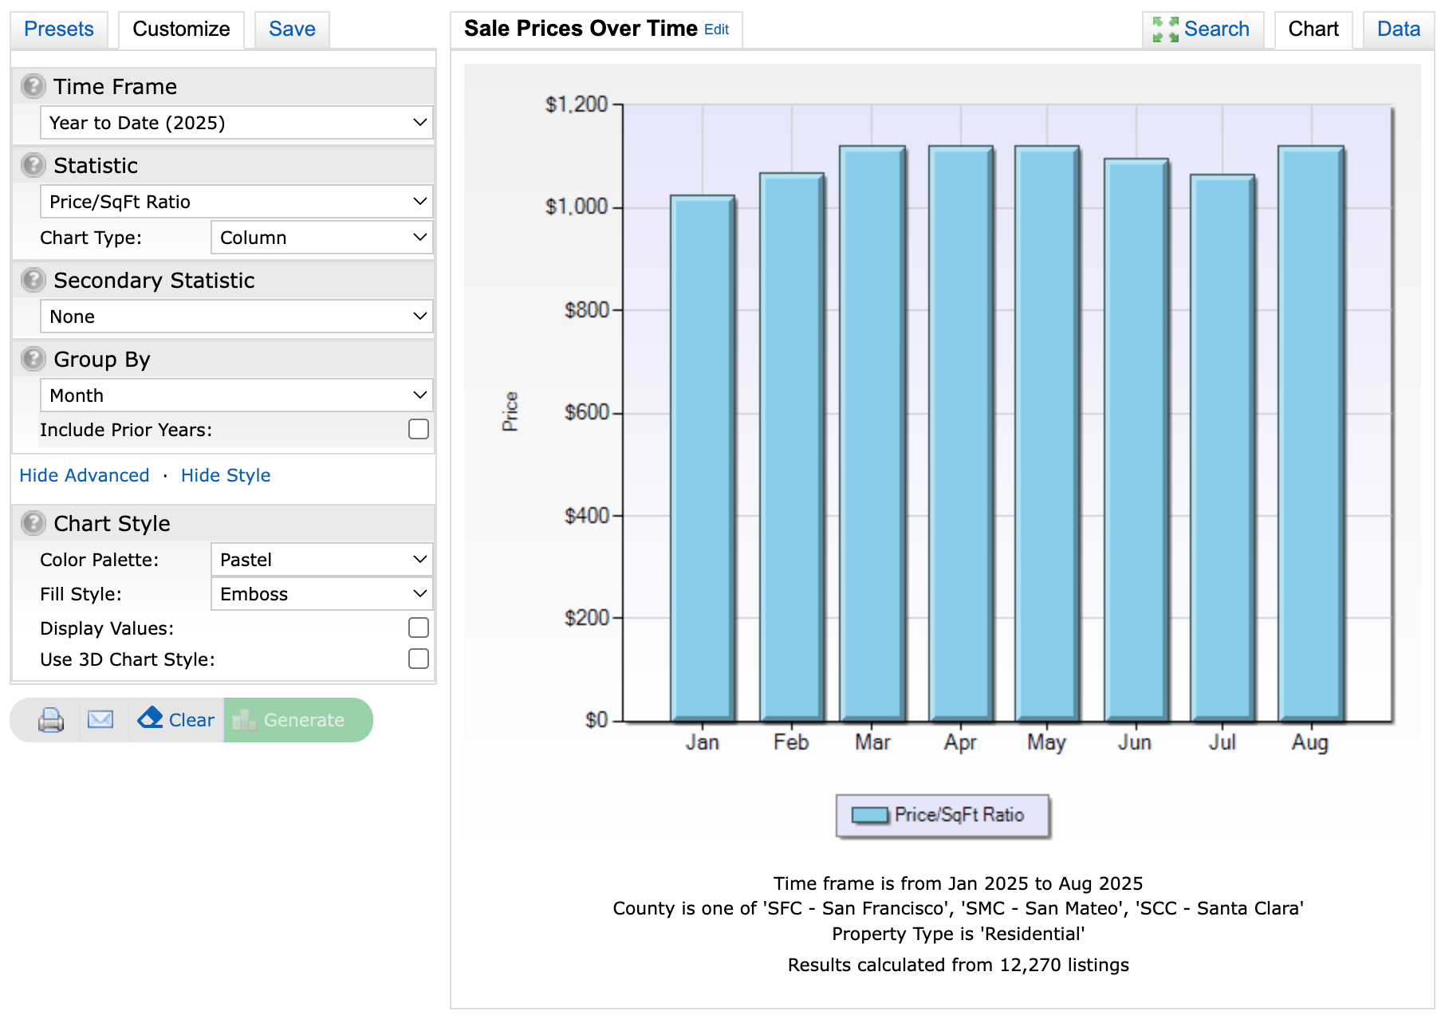Click the Time Frame help icon
Viewport: 1445px width, 1019px height.
click(x=33, y=86)
